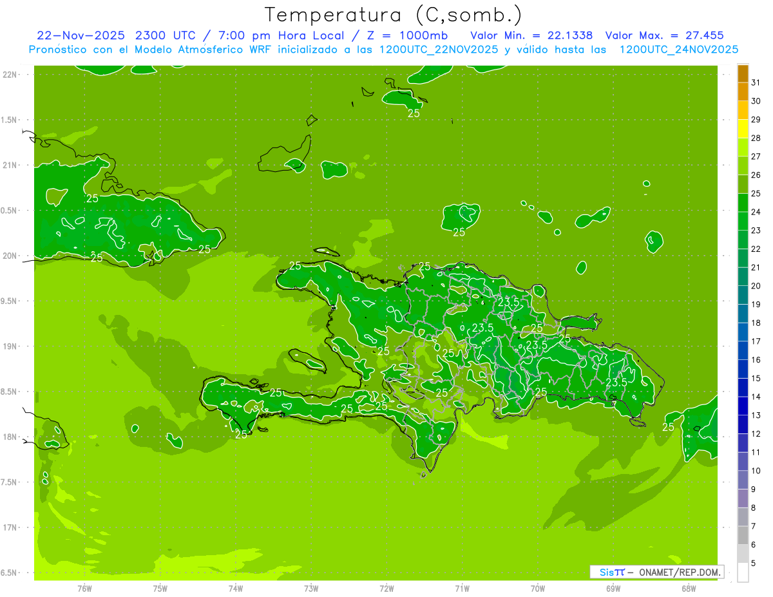This screenshot has width=773, height=597.
Task: Click the '19' legend value label
Action: 756,305
